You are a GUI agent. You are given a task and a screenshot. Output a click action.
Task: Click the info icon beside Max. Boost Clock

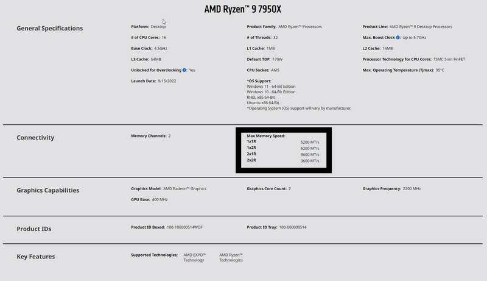pyautogui.click(x=398, y=38)
